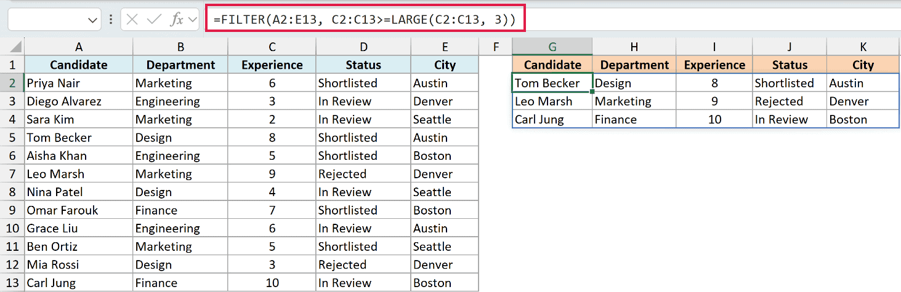901x292 pixels.
Task: Click the Finance cell in column H
Action: 634,119
